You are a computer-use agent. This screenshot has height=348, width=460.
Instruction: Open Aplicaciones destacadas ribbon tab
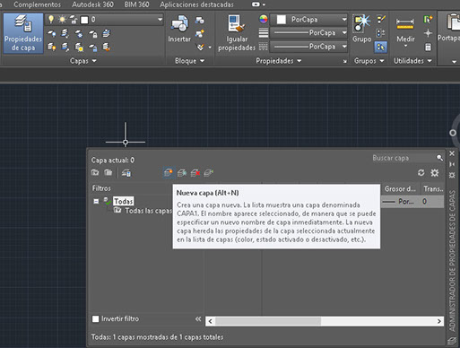(x=196, y=4)
